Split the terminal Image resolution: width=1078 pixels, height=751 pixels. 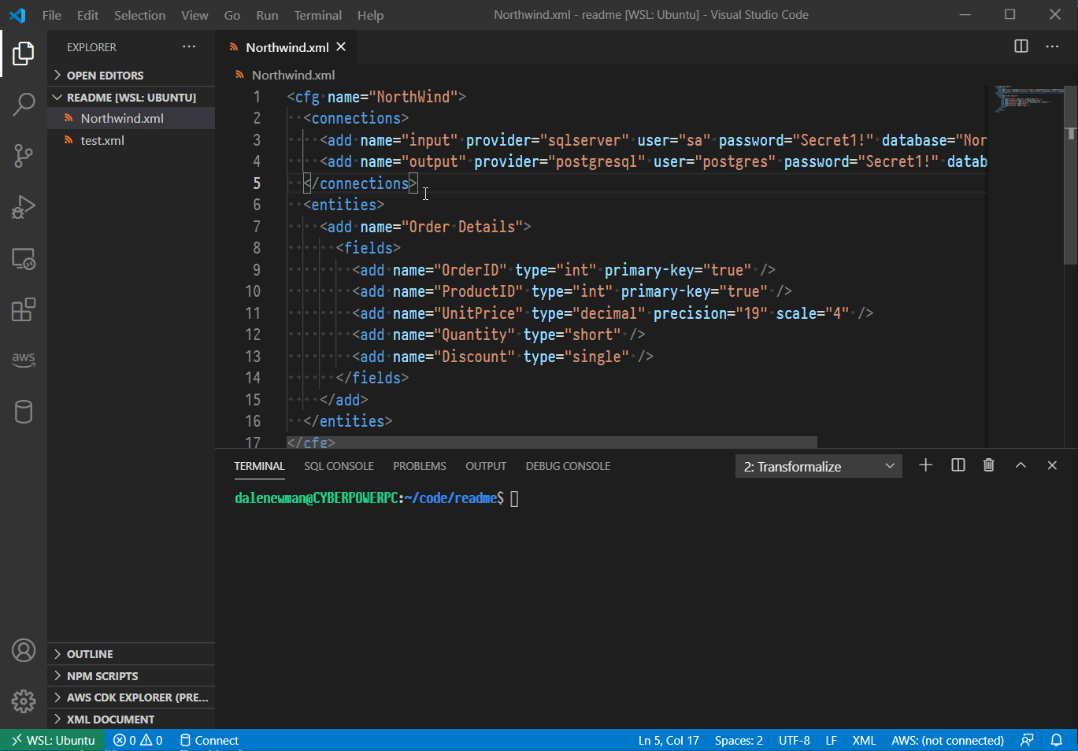tap(958, 465)
